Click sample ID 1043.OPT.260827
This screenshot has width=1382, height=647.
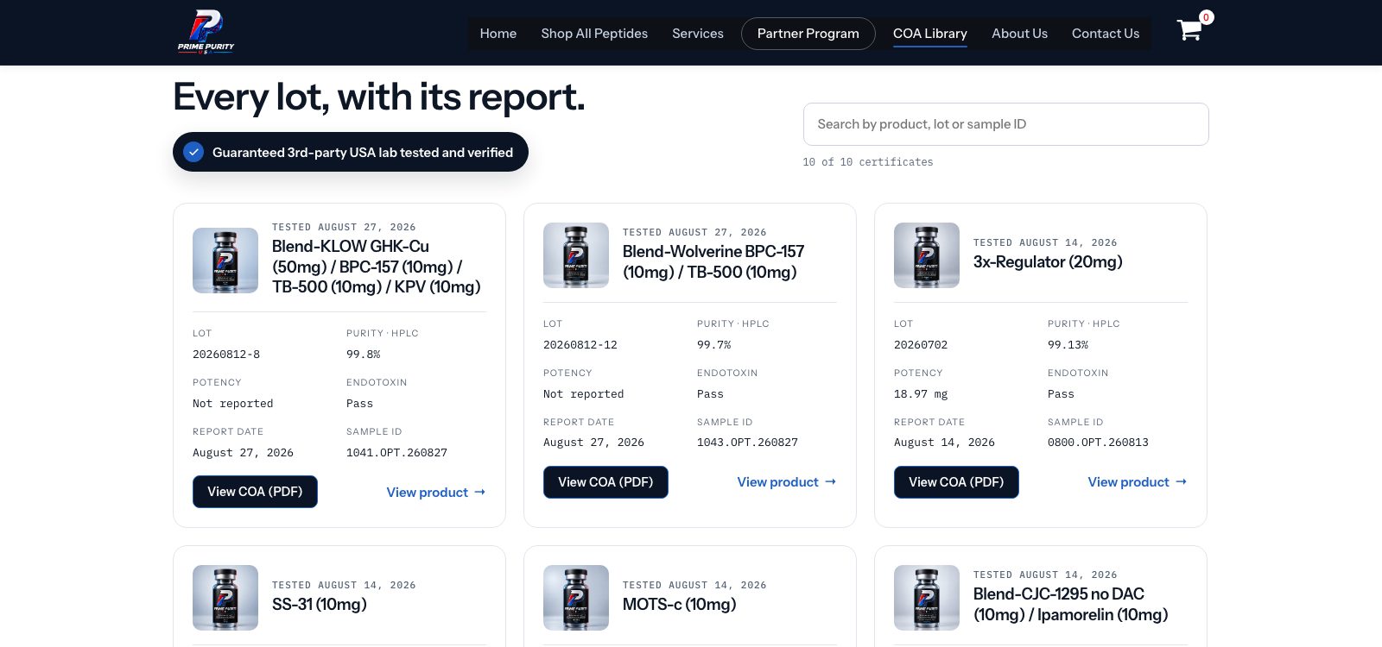click(x=747, y=443)
